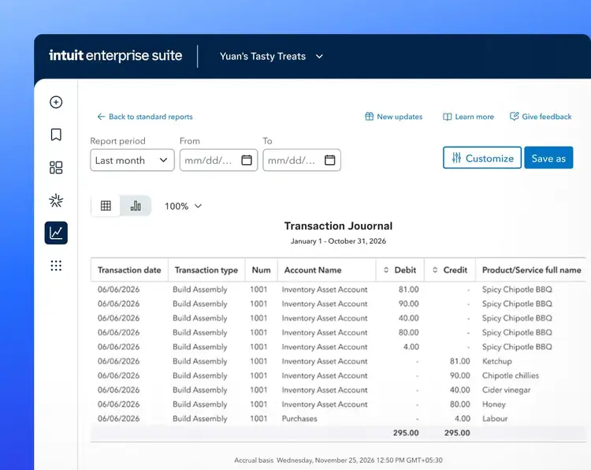Screen dimensions: 591x470
Task: Click the Transaction date column header
Action: [129, 270]
